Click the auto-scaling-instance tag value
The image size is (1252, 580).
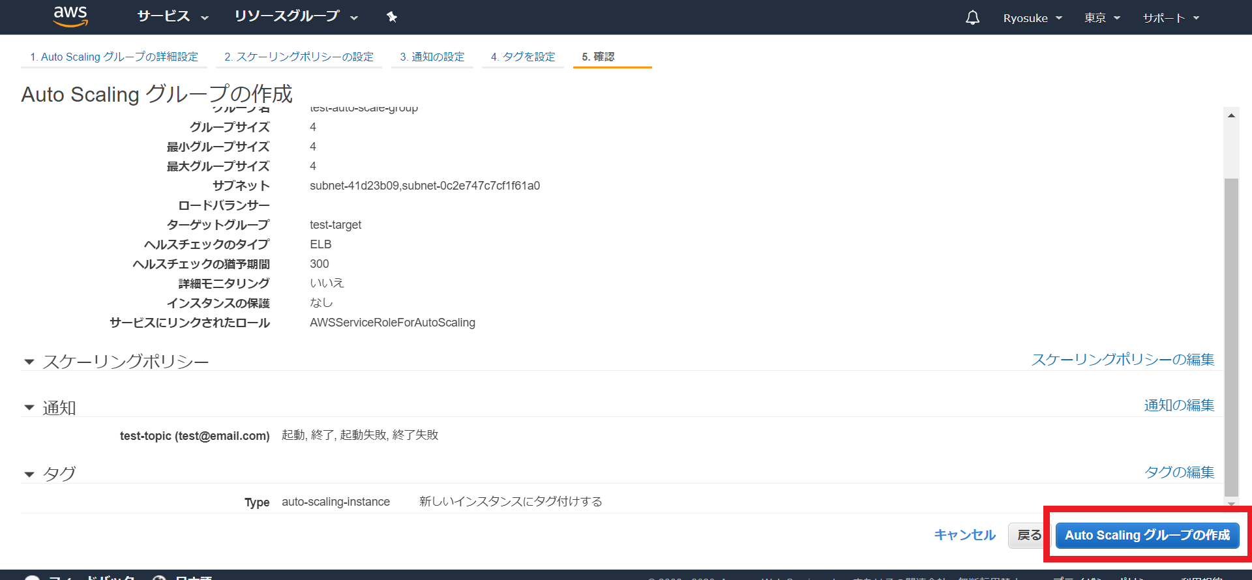[336, 502]
